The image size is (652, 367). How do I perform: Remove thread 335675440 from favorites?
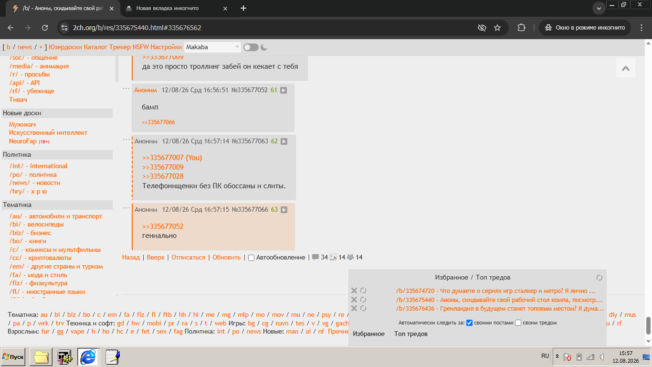coord(354,300)
